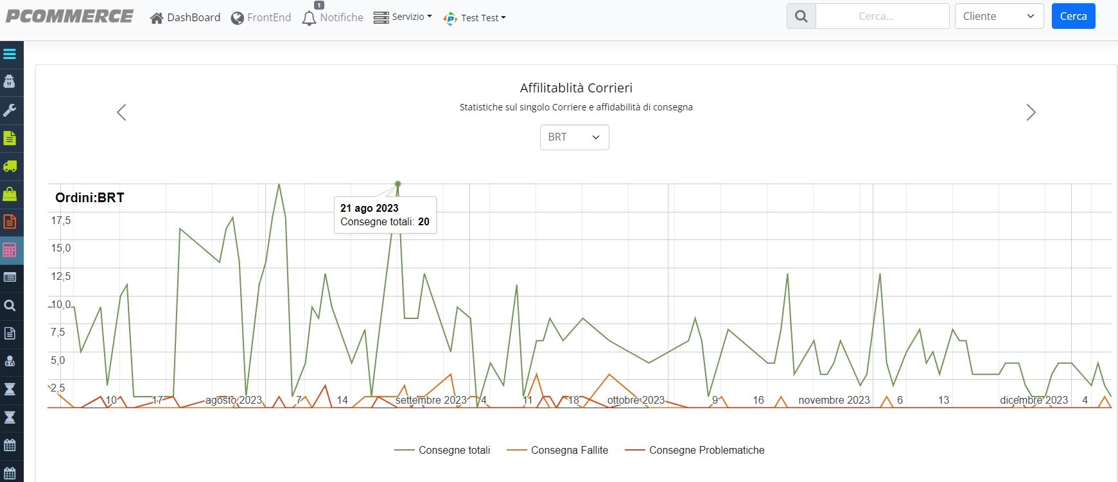The width and height of the screenshot is (1118, 482).
Task: Toggle Consegne Problematiche legend series
Action: [x=694, y=450]
